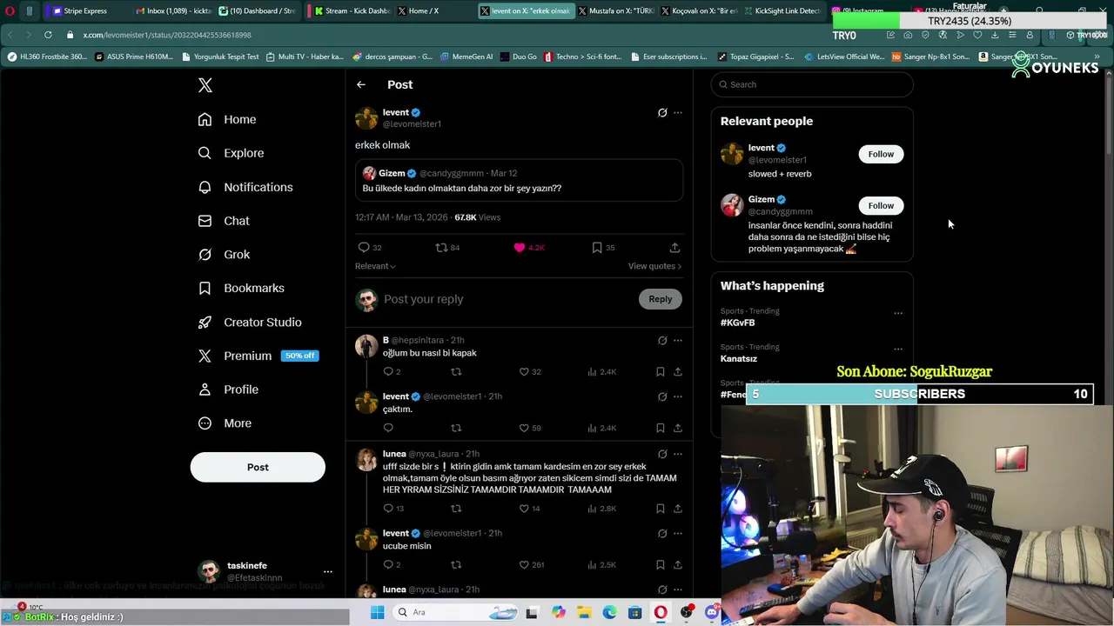Screen dimensions: 1114x626
Task: Open the #KGvFB trend
Action: click(737, 323)
